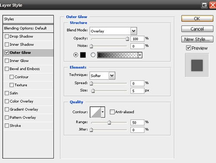
Task: Click the New Style... button
Action: click(197, 39)
